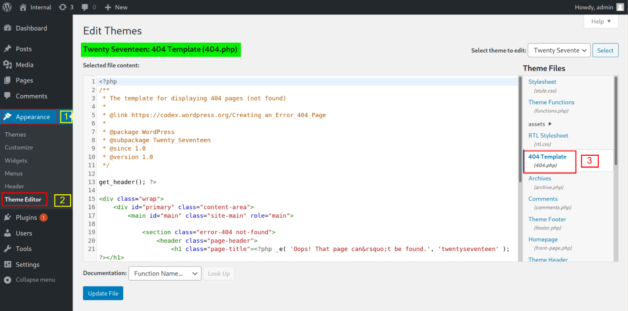Open Menus submenu item

click(14, 173)
